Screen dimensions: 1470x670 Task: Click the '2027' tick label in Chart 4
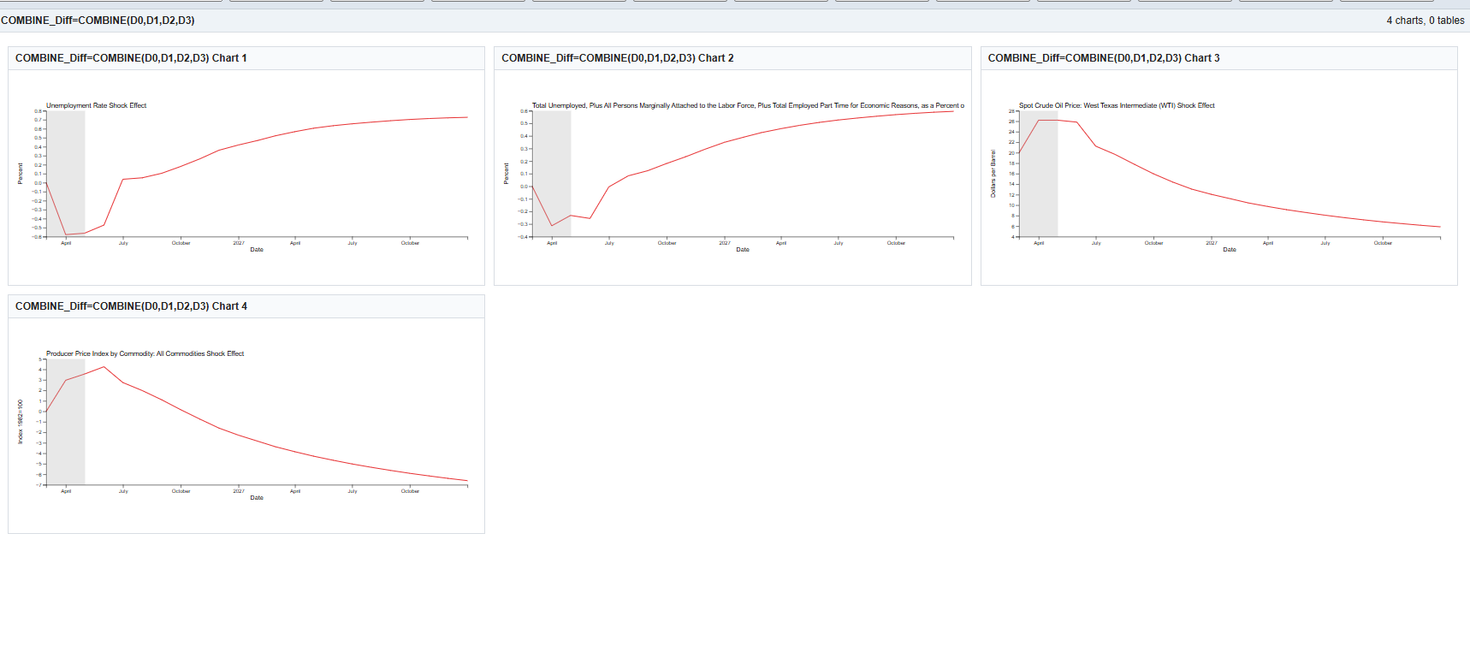239,491
